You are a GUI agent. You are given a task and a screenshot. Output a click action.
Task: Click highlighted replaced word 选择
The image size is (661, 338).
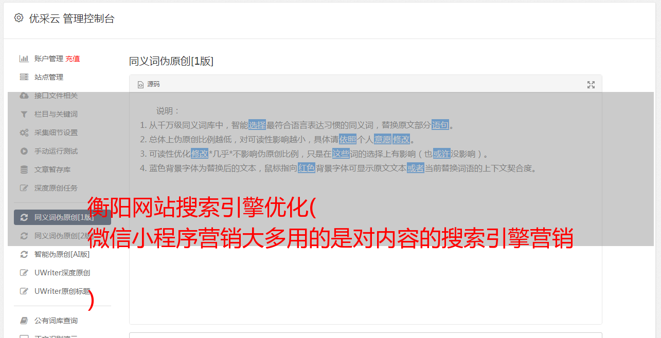(257, 125)
